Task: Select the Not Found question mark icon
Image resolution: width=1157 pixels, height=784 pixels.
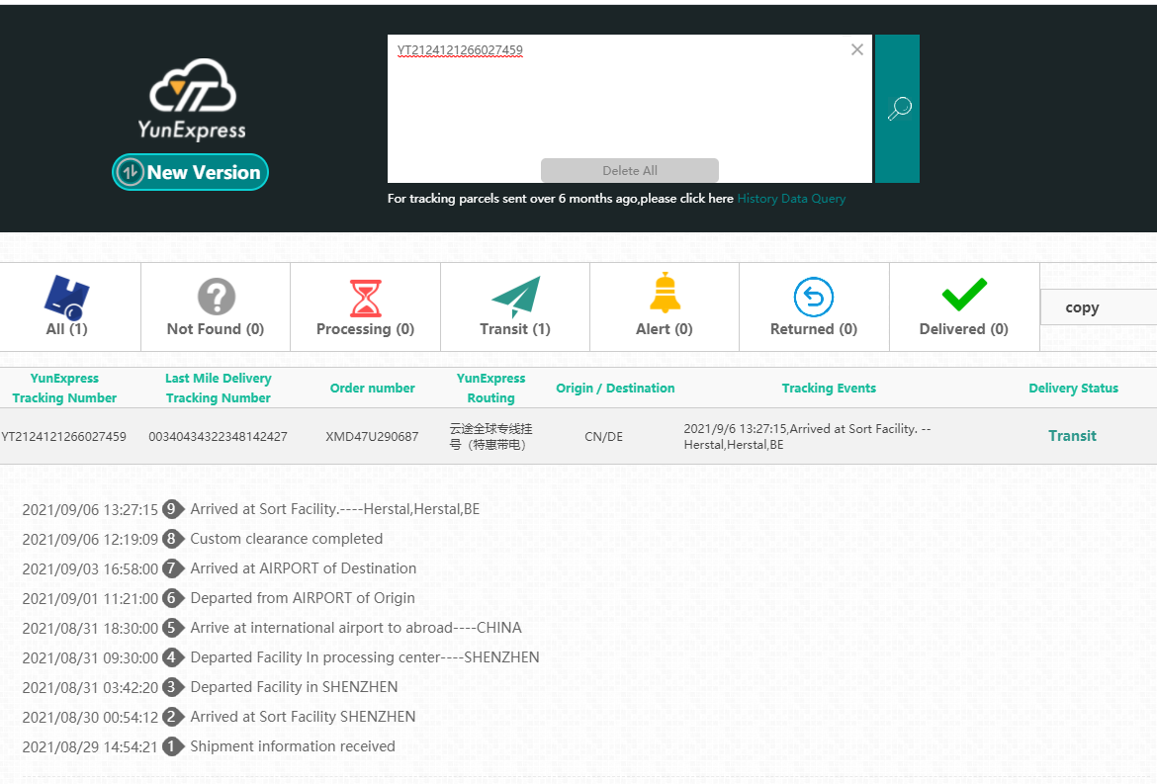Action: click(x=216, y=297)
